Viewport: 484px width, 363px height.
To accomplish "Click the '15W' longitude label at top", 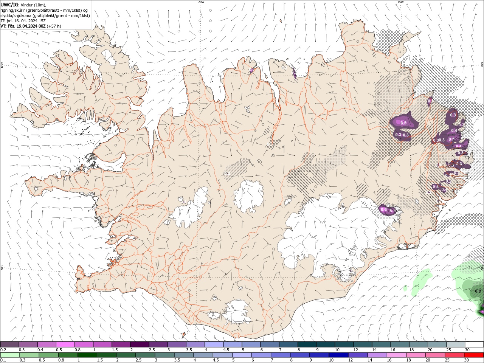I will click(400, 2).
